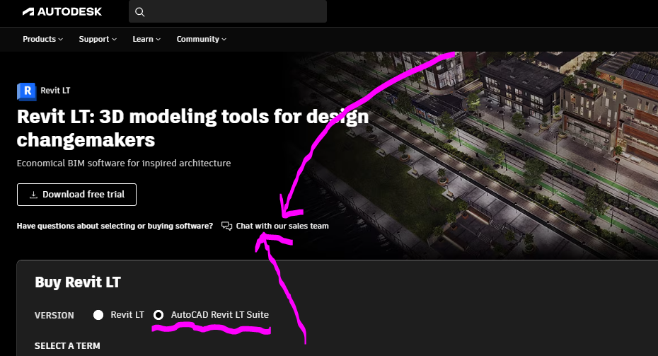
Task: Click the Revit LT product name text
Action: (x=55, y=91)
